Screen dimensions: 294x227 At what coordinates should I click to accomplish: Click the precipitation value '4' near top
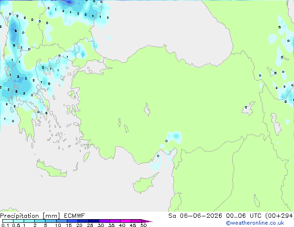(x=93, y=16)
